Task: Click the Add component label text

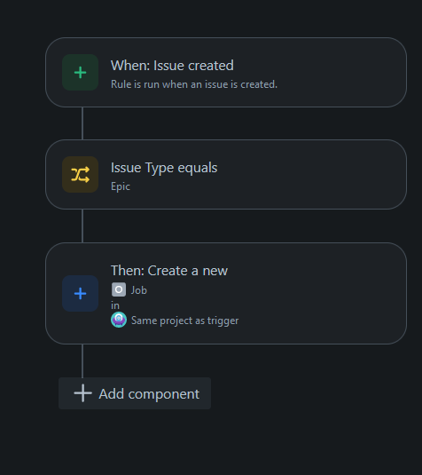Action: click(149, 394)
